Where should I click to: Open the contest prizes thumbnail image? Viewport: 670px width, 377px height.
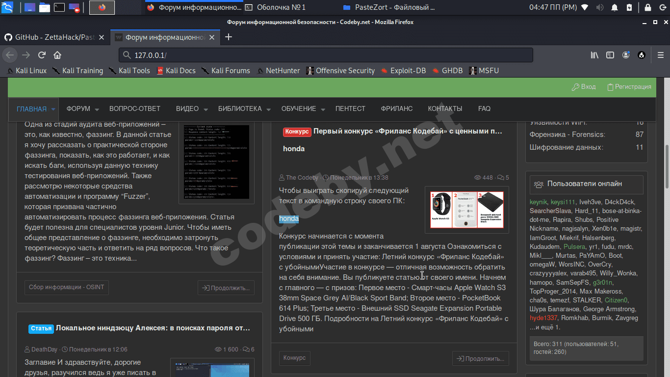click(x=467, y=210)
